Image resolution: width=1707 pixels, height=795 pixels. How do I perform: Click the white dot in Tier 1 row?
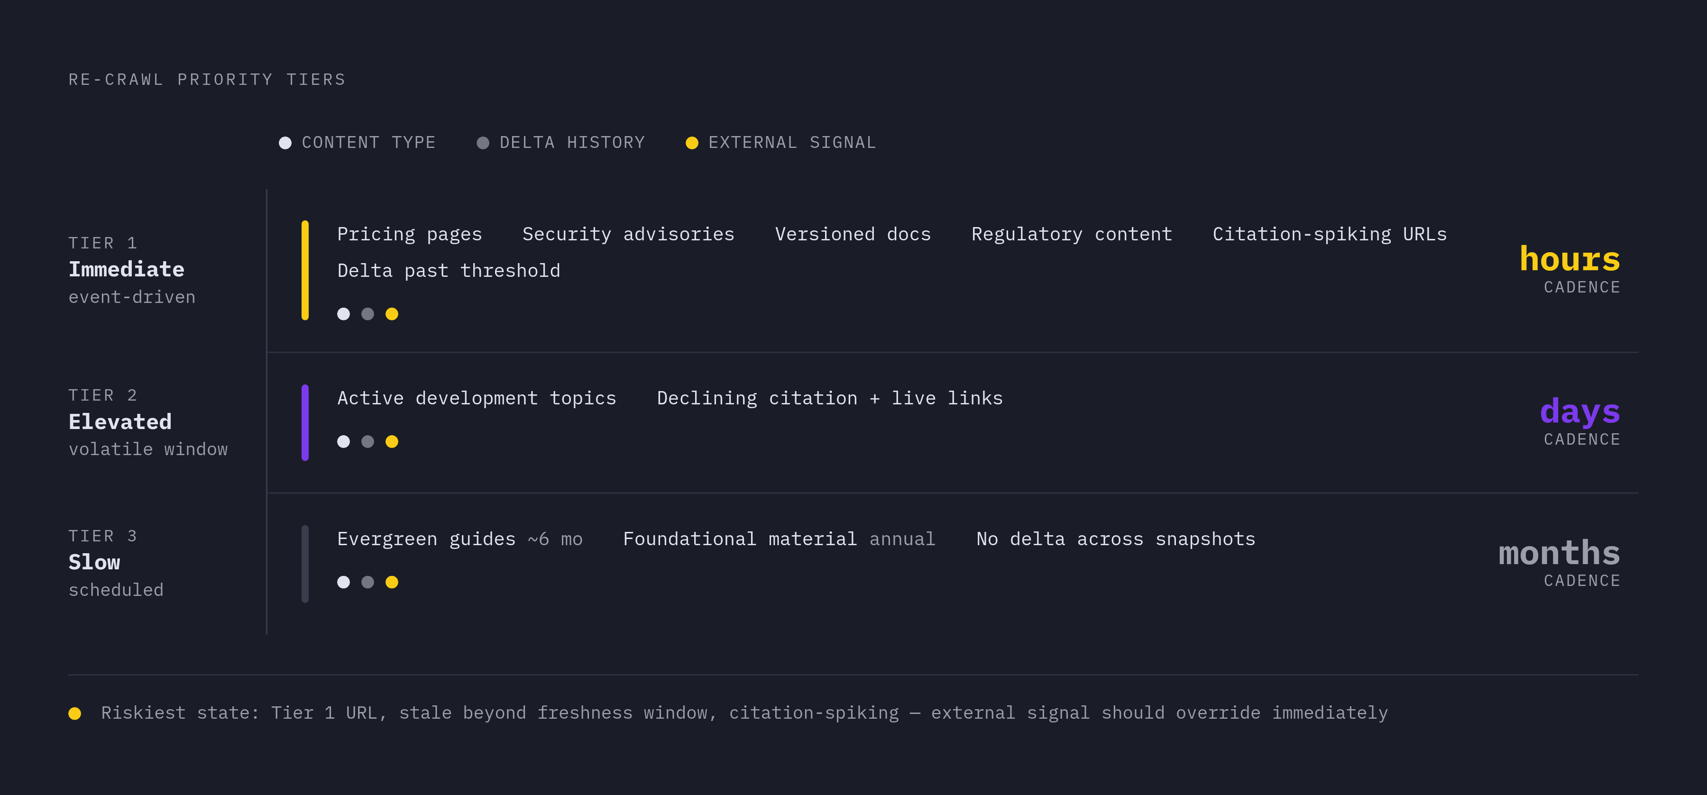click(343, 314)
